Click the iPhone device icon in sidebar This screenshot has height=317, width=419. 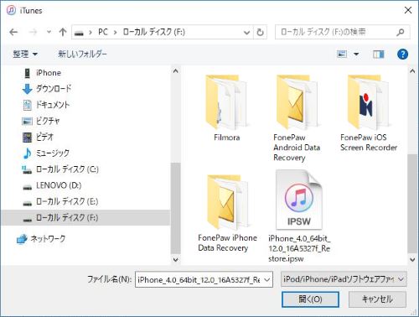click(27, 73)
